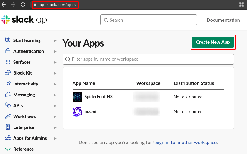Click the APIs gears icon
Image resolution: width=247 pixels, height=154 pixels.
(8, 105)
